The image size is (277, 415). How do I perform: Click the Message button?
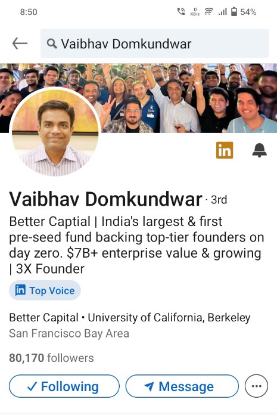tap(182, 386)
